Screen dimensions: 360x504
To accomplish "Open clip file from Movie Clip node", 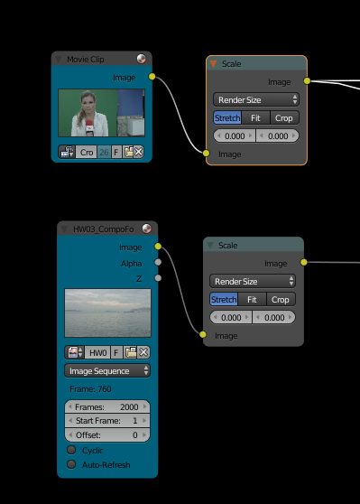I will point(128,152).
